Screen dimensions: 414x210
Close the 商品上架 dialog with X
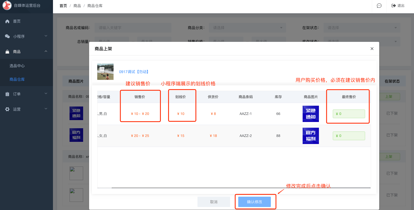(x=372, y=49)
